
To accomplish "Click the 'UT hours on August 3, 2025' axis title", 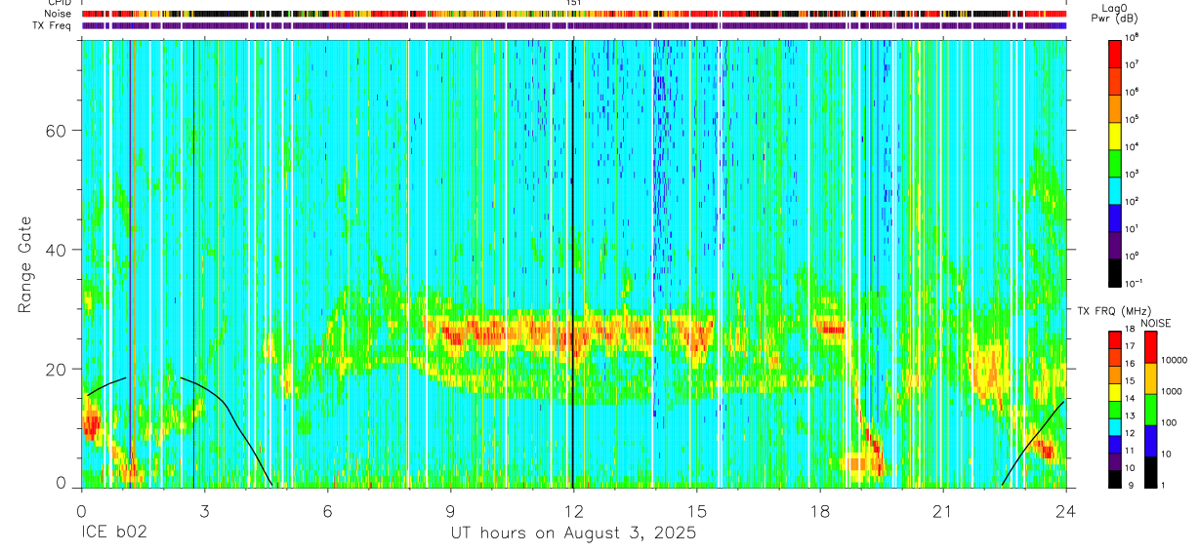I will pyautogui.click(x=573, y=534).
